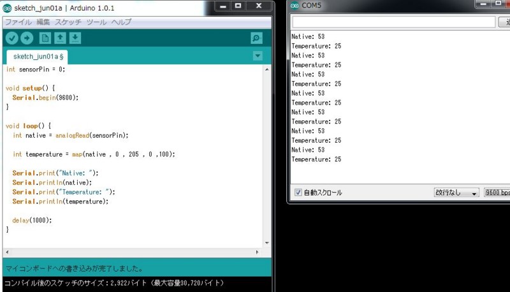The width and height of the screenshot is (510, 292).
Task: Open a sketch with the up-arrow icon
Action: (60, 38)
